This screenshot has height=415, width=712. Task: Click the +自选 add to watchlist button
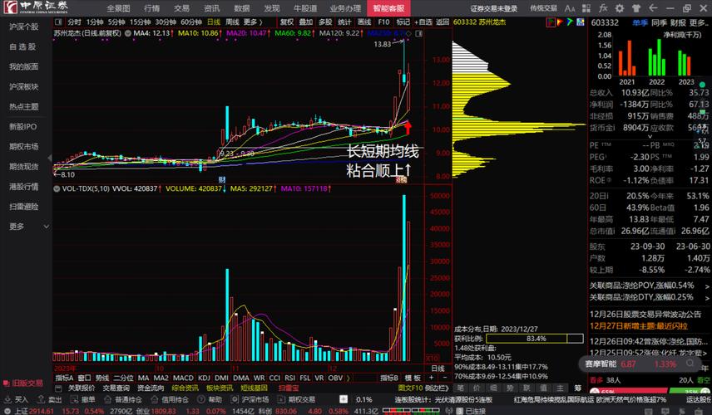point(423,22)
